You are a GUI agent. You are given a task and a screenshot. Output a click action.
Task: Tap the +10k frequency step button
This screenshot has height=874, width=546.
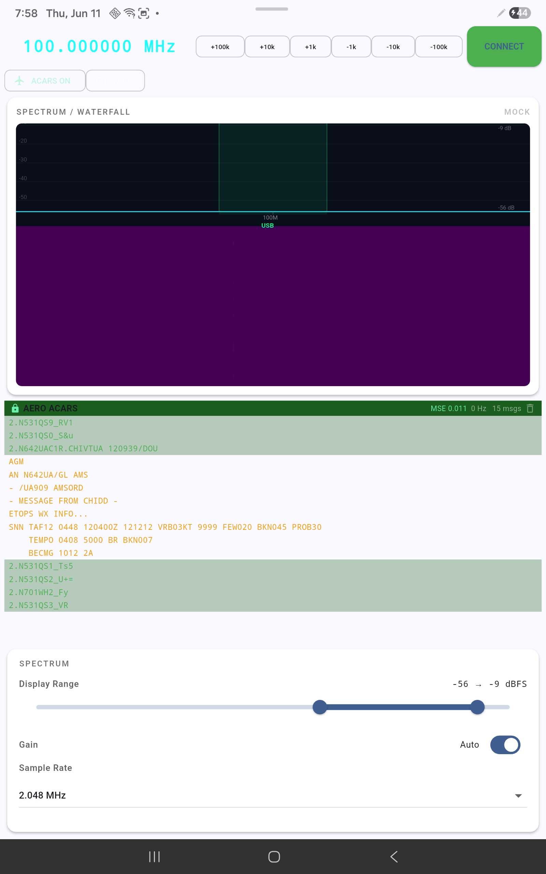coord(267,46)
